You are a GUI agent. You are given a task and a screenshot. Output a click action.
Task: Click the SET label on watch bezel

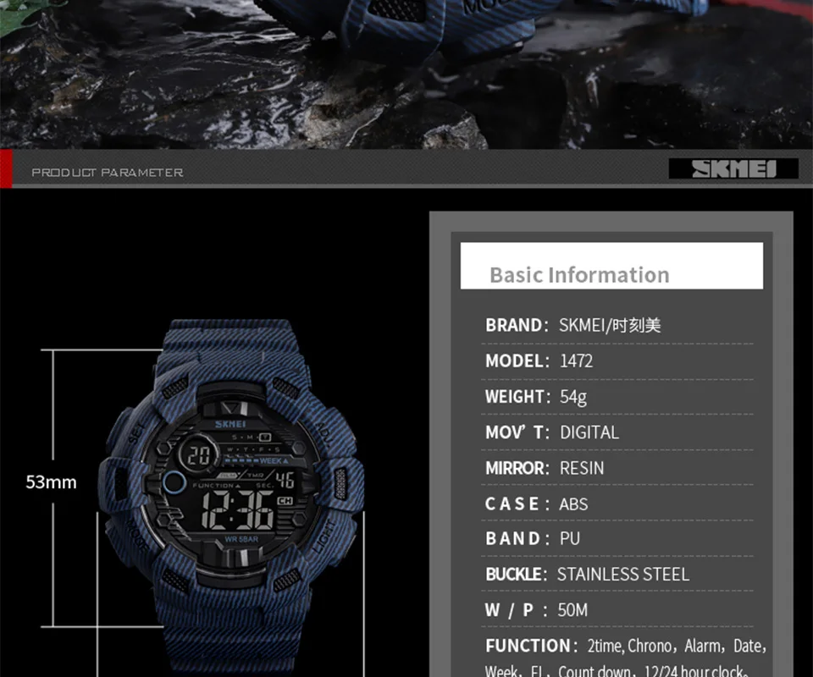pos(136,433)
